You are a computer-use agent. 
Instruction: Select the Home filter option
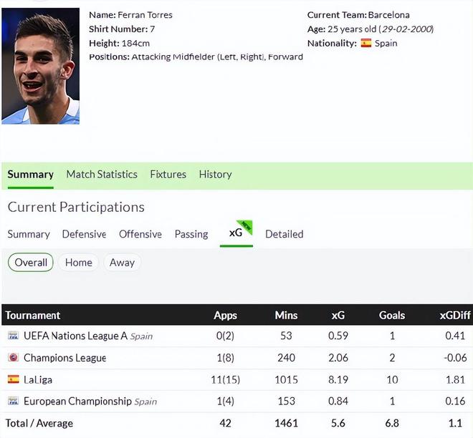(78, 263)
